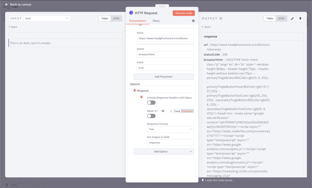Click the Put Output in Field response input
The image size is (312, 188).
(x=170, y=143)
